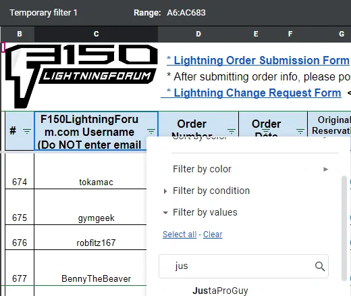Select column D header
Image resolution: width=351 pixels, height=296 pixels.
[x=198, y=34]
